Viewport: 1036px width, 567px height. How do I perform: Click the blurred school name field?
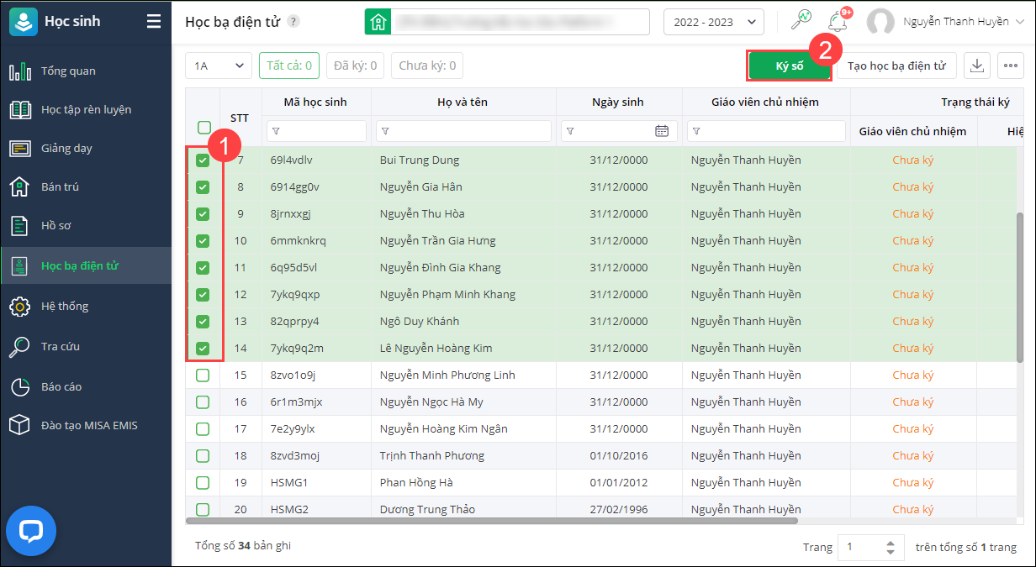[x=520, y=22]
